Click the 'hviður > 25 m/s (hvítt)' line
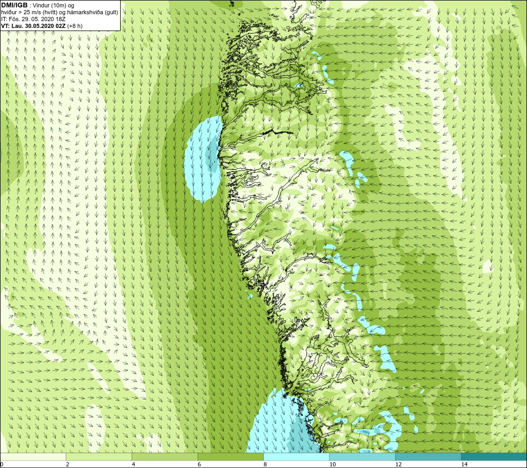This screenshot has height=468, width=527. point(29,13)
